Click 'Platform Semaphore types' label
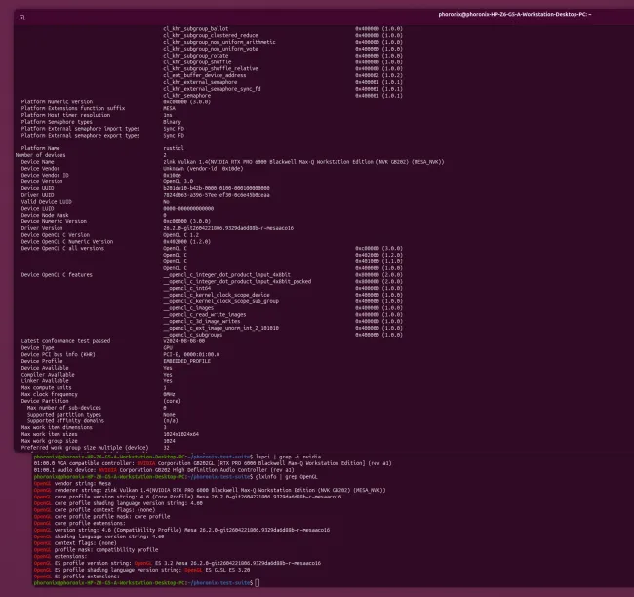This screenshot has width=634, height=597. coord(57,122)
